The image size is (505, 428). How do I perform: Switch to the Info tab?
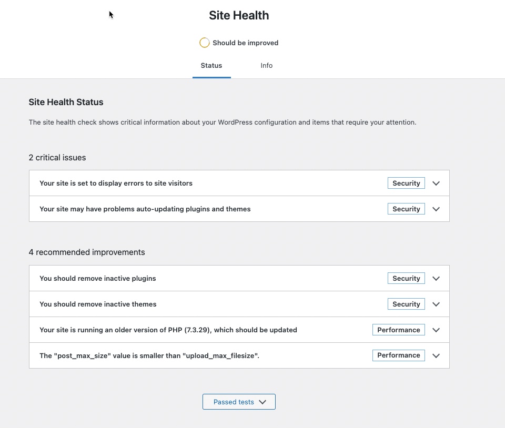point(267,66)
